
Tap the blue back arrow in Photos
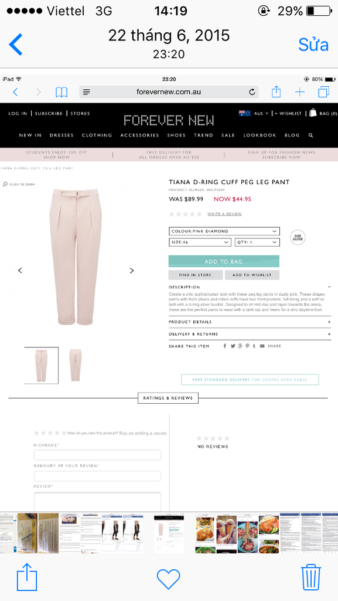16,45
